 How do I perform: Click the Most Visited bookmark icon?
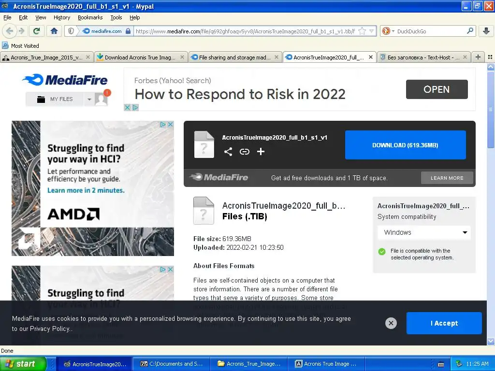coord(5,46)
